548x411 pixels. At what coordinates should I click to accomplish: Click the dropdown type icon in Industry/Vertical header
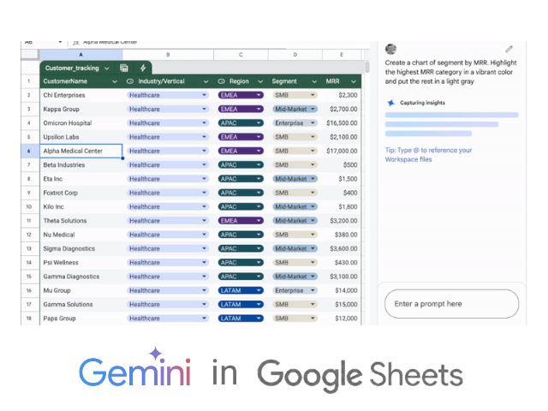click(130, 81)
